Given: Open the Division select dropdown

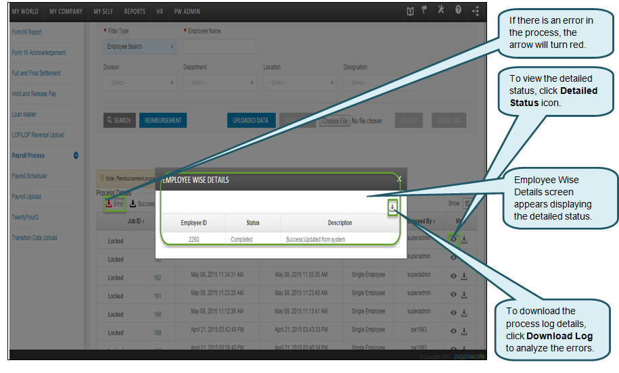Looking at the screenshot, I should pyautogui.click(x=140, y=83).
